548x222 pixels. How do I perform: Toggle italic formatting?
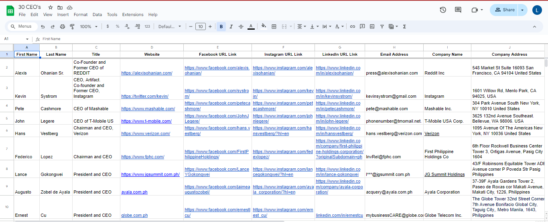(231, 26)
